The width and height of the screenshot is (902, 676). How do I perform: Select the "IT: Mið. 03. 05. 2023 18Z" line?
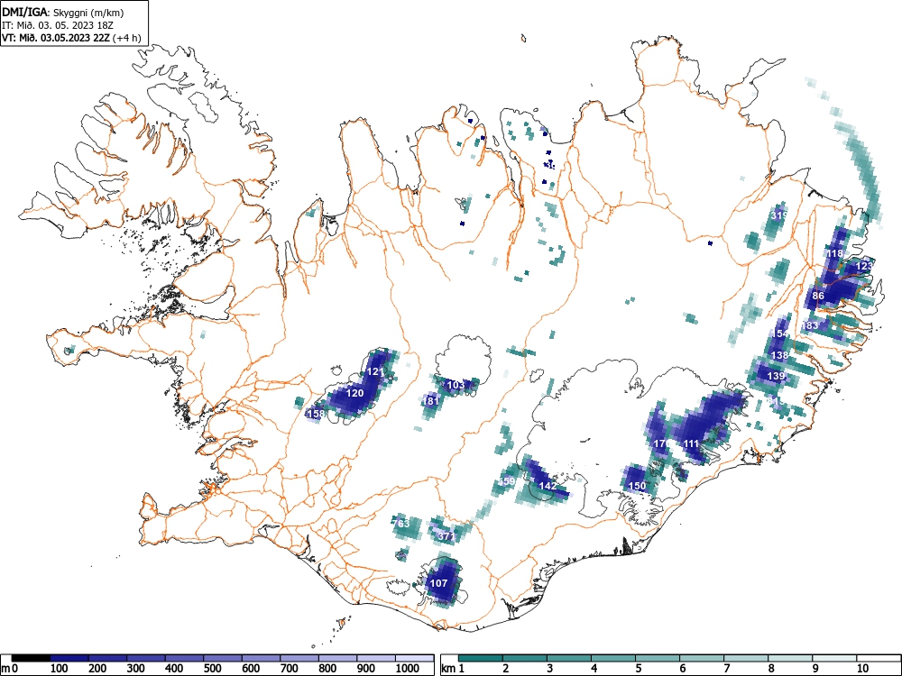[x=60, y=25]
